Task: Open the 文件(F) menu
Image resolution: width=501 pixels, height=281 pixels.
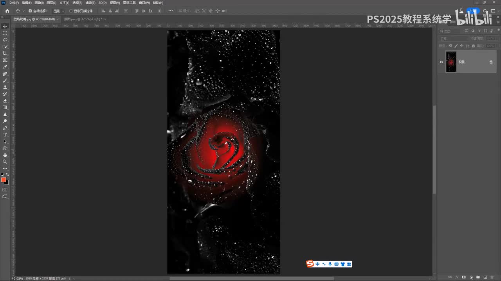Action: point(14,3)
